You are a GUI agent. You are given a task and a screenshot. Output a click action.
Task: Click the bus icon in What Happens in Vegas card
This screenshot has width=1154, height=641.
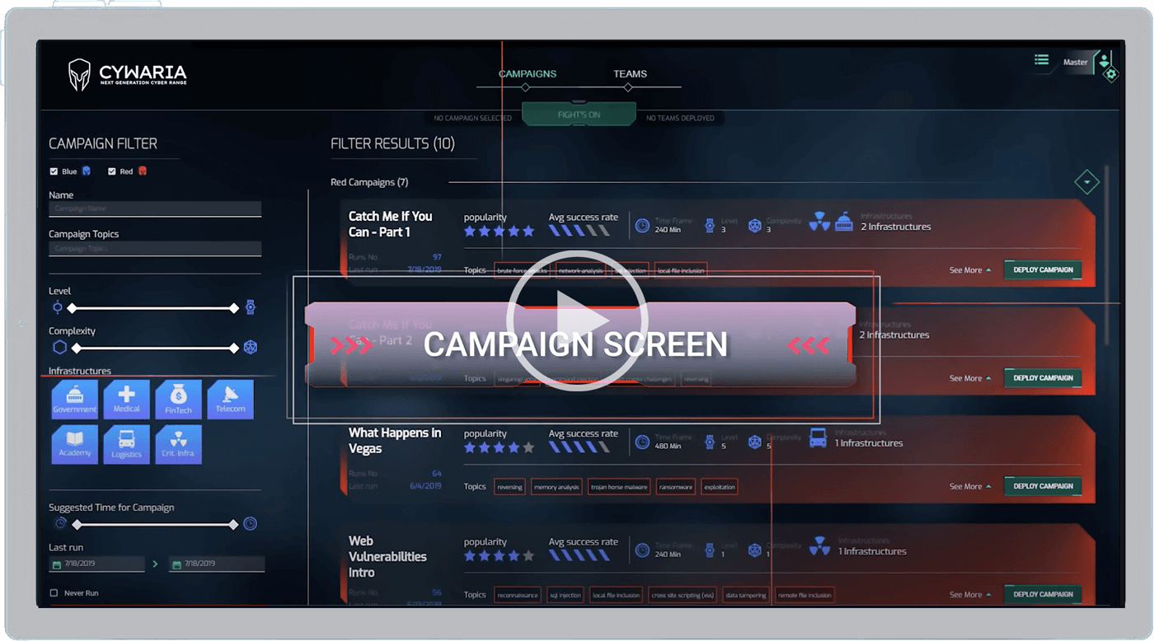pos(818,438)
